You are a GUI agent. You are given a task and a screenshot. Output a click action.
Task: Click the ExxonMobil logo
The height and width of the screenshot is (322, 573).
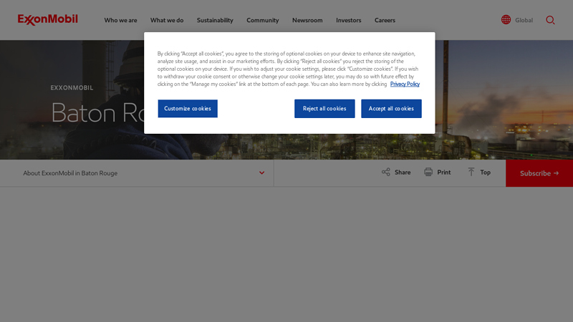click(47, 19)
